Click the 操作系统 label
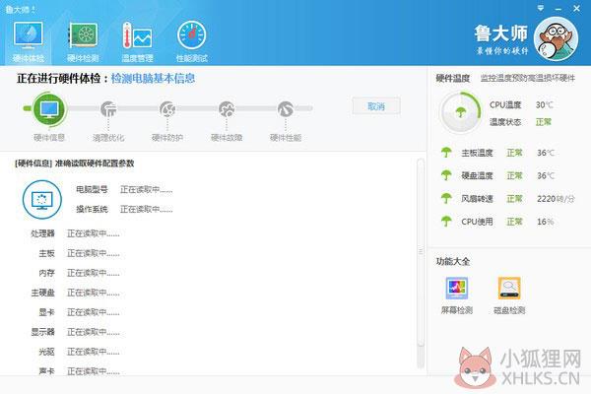 92,209
